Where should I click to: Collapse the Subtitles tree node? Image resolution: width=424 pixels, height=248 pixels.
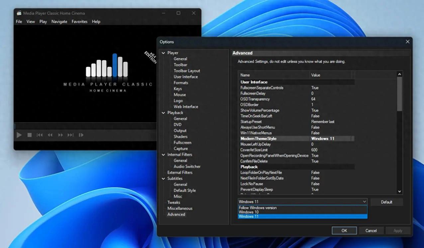coord(163,179)
